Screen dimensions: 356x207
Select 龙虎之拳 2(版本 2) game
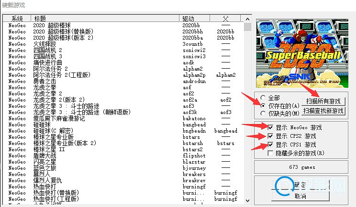point(123,100)
